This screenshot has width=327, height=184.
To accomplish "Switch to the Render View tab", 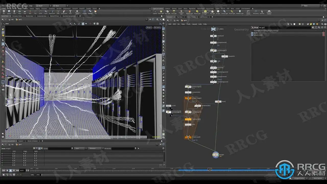I will (x=29, y=16).
